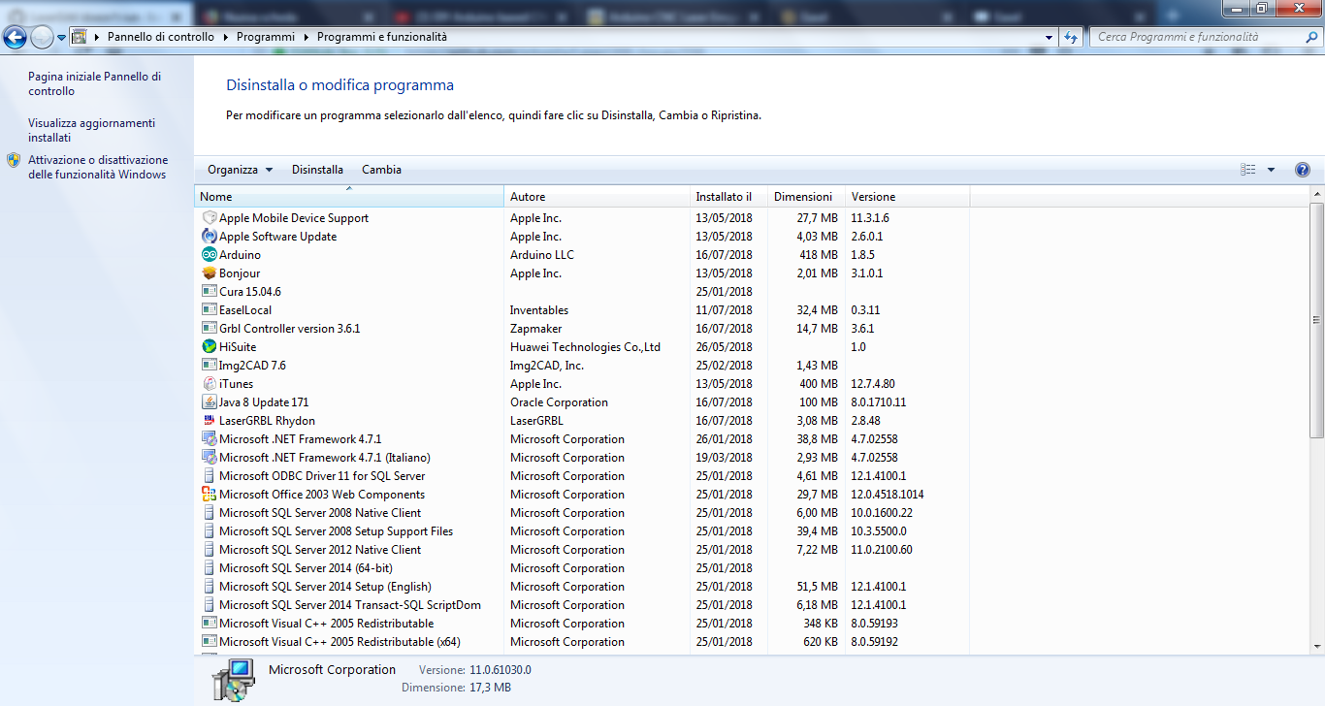
Task: Select Microsoft .NET Framework 4.7.1 row text
Action: click(300, 439)
